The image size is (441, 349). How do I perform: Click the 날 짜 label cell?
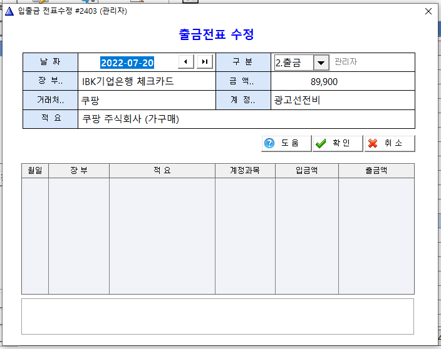click(51, 62)
